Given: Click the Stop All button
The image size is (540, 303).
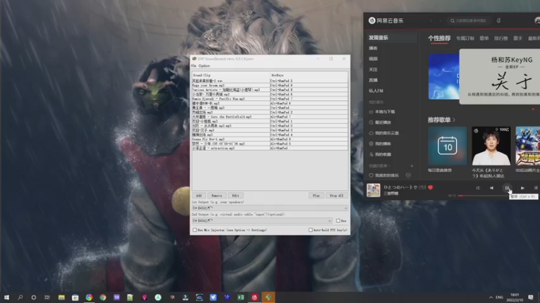Looking at the screenshot, I should point(336,195).
